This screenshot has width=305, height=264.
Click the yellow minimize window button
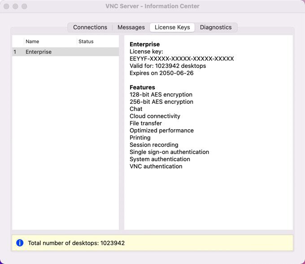(15, 6)
